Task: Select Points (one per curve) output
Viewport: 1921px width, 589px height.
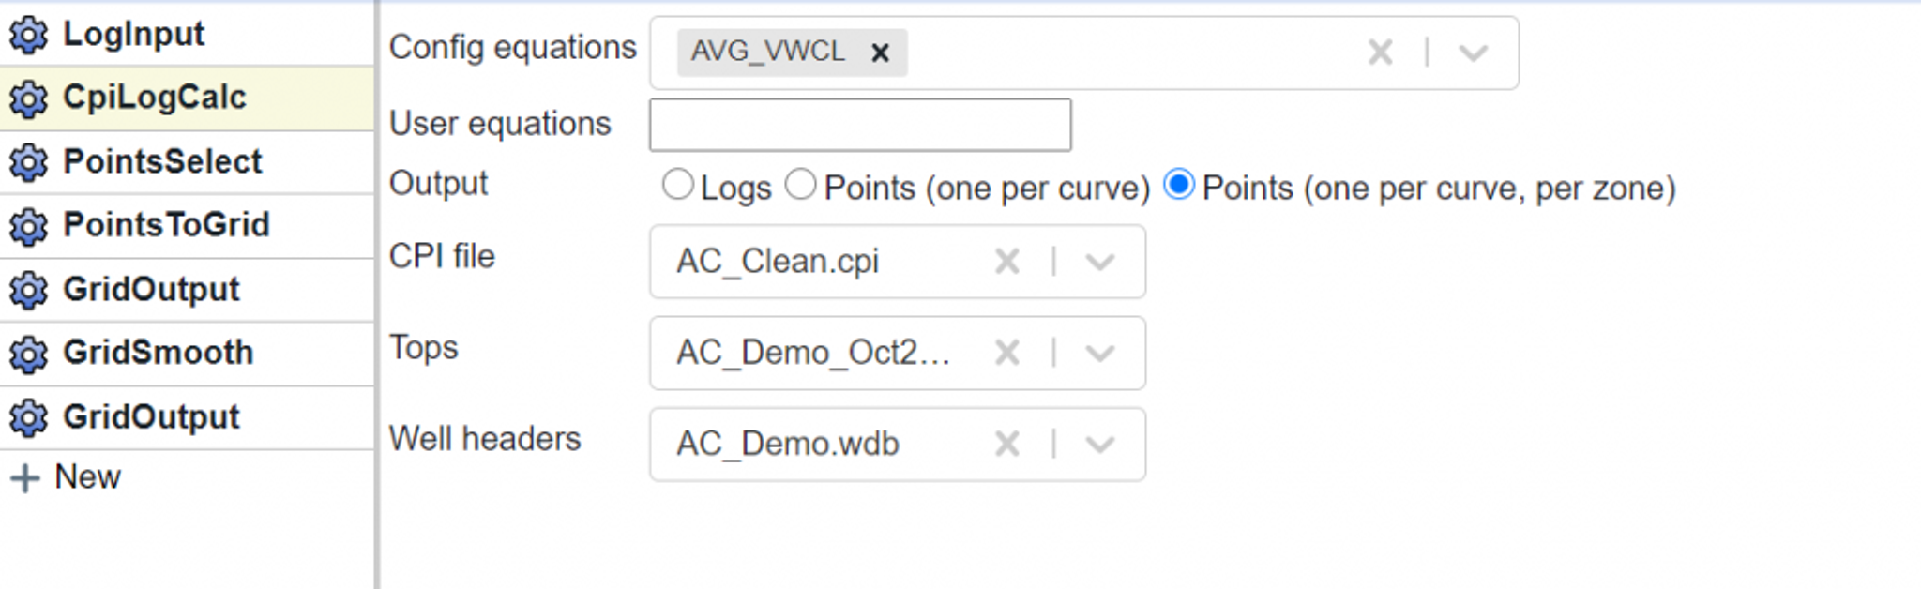Action: [x=800, y=184]
